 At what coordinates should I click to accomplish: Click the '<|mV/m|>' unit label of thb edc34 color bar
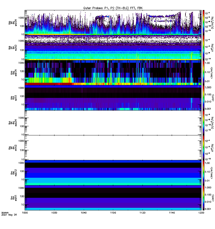coord(211,73)
